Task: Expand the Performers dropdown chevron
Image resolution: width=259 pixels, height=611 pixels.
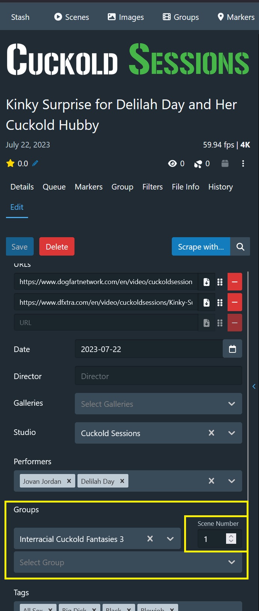Action: (232, 481)
